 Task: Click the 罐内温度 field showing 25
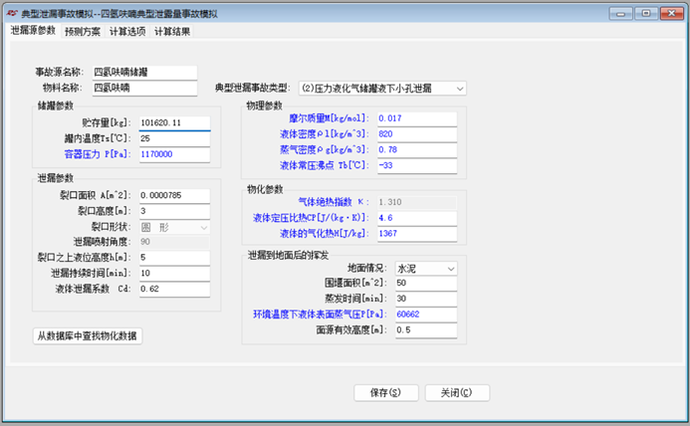point(174,138)
